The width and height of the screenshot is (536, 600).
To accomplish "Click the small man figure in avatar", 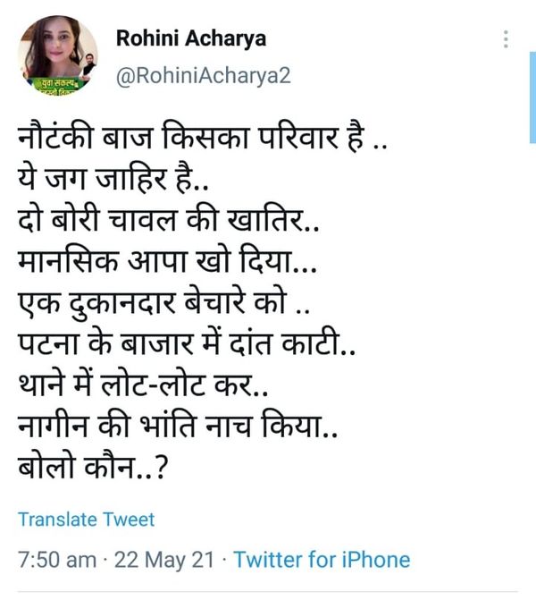I will [x=88, y=65].
